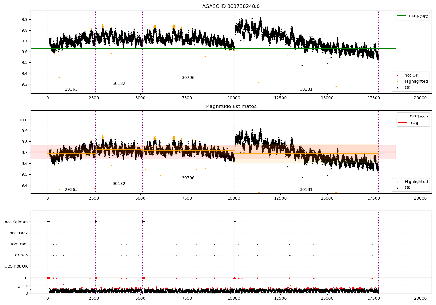This screenshot has width=436, height=305.
Task: Click the 'OK' legend entry in the top plot legend
Action: tap(408, 88)
